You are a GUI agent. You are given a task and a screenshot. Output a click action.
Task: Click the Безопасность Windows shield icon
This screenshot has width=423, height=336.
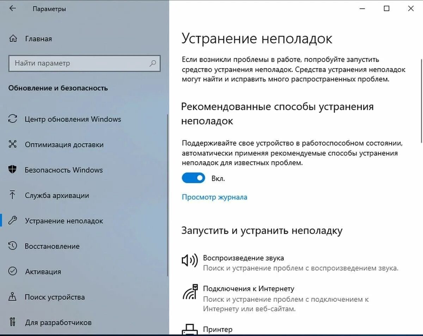coord(13,170)
